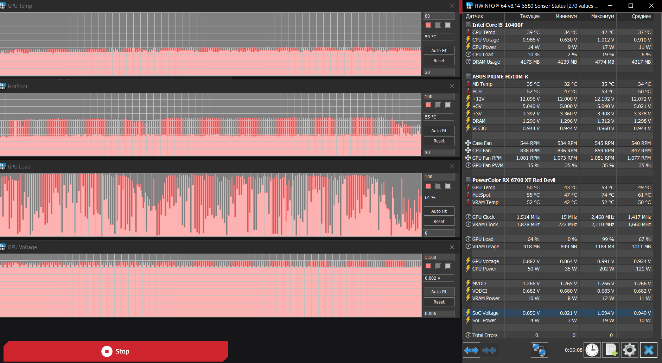Click the GPU Voltage maximum field showing 1.100
662x363 pixels.
click(x=439, y=257)
